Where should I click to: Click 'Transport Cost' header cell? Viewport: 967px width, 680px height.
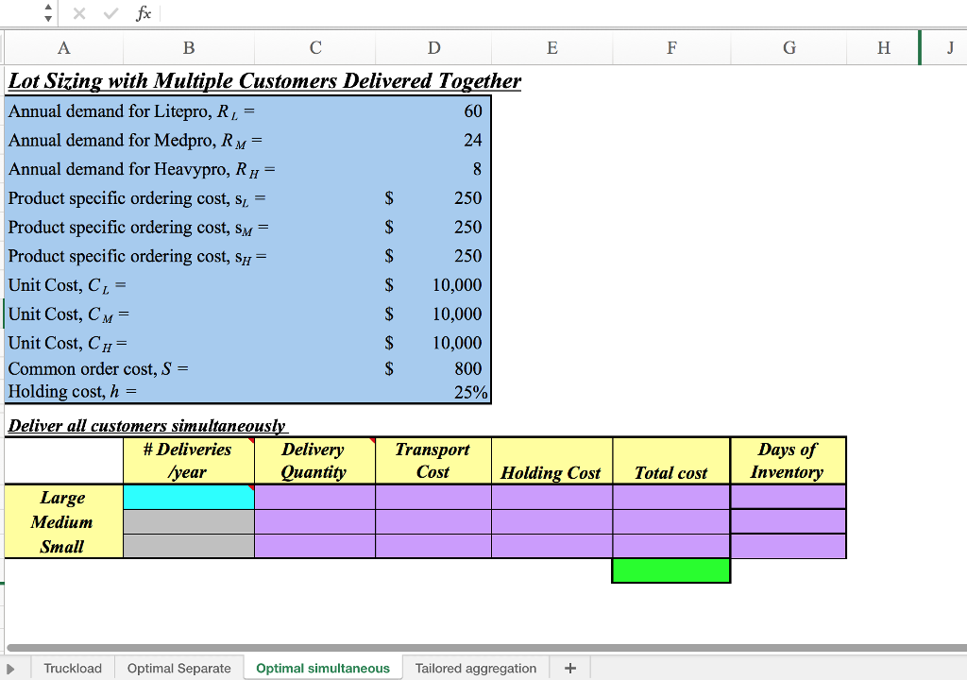433,460
